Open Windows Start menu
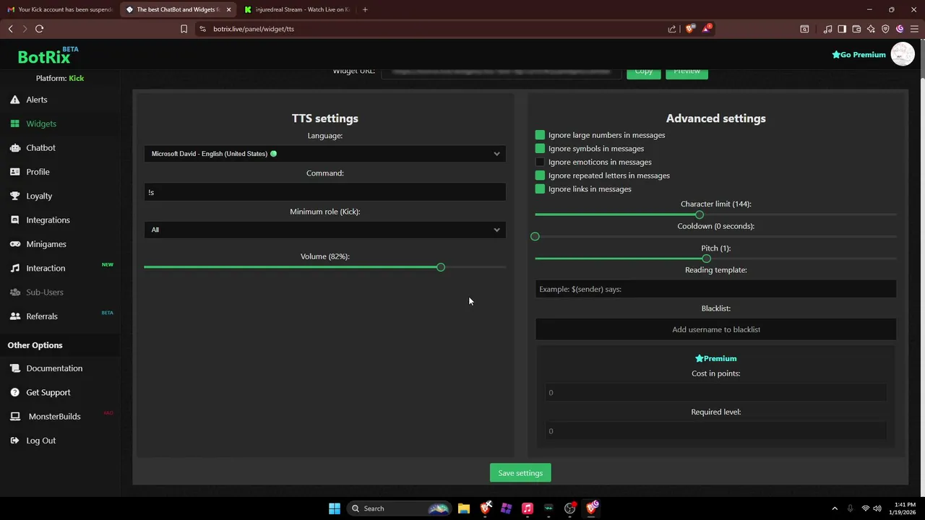925x520 pixels. coord(335,508)
